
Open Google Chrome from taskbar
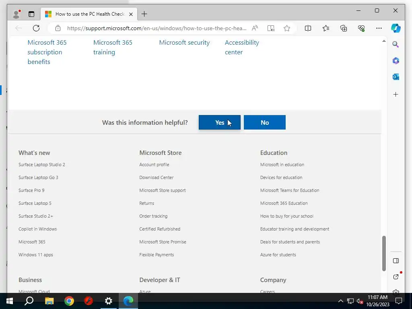(69, 301)
